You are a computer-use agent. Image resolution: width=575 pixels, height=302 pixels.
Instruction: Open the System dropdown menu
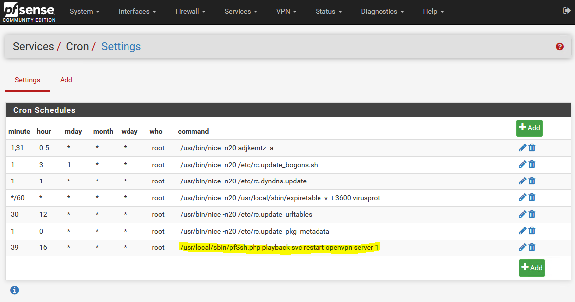pos(84,11)
